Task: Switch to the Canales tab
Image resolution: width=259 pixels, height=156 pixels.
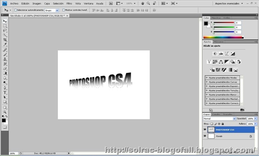Action: pyautogui.click(x=216, y=114)
